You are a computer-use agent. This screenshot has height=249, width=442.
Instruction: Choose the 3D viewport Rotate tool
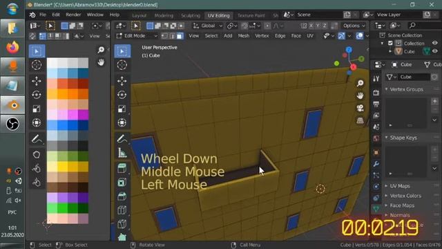(x=122, y=95)
